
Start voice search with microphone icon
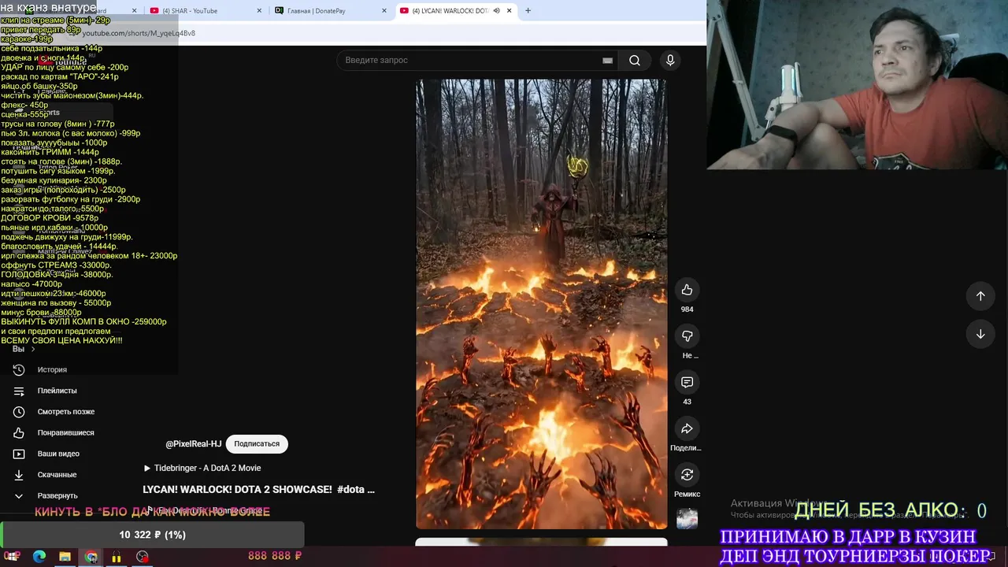[x=670, y=61]
